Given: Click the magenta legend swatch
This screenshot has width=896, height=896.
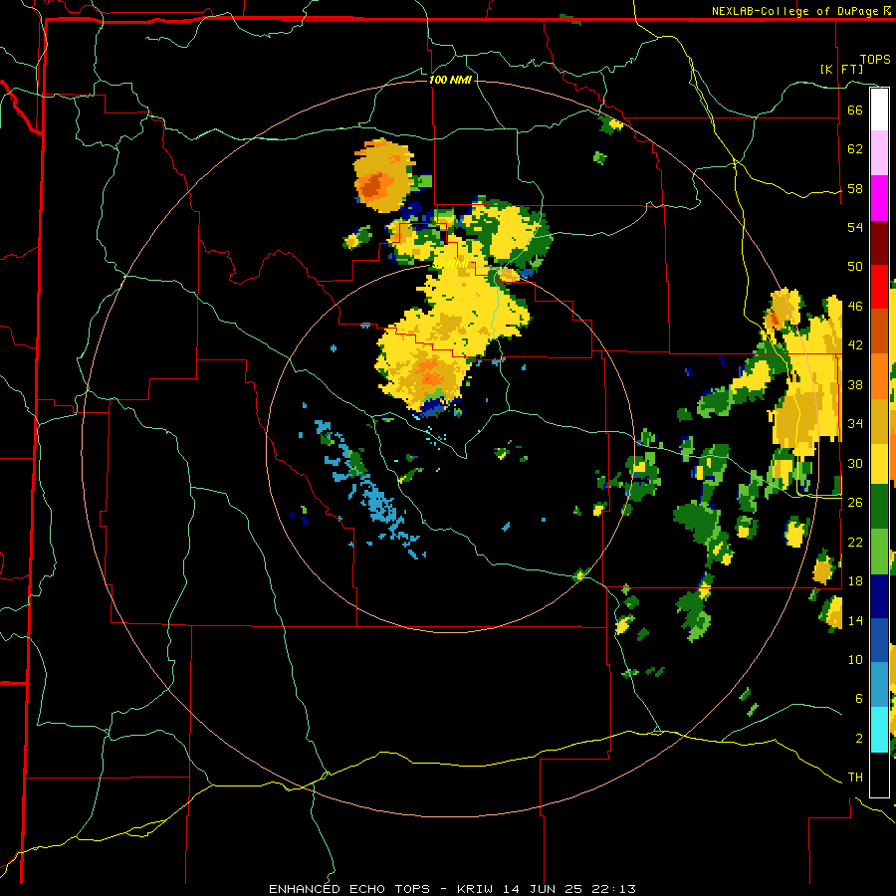Looking at the screenshot, I should (x=879, y=198).
